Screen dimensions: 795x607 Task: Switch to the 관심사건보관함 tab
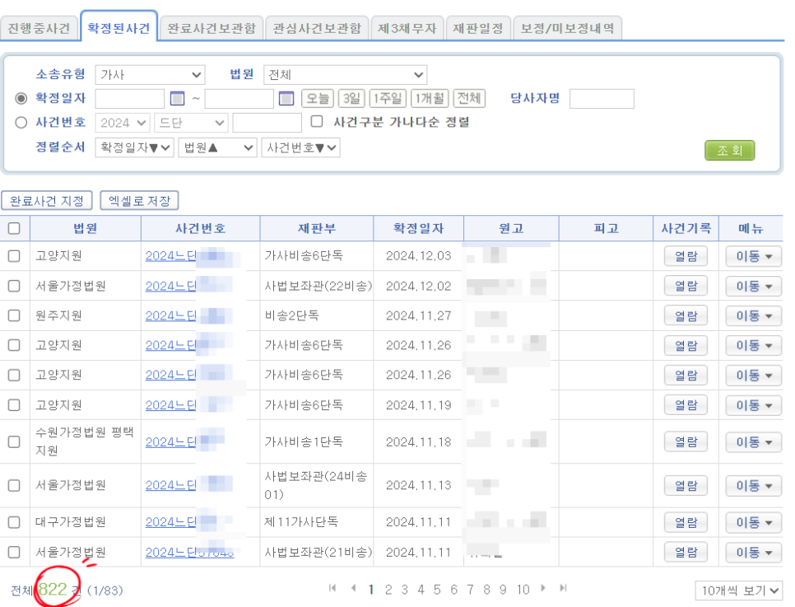click(317, 28)
